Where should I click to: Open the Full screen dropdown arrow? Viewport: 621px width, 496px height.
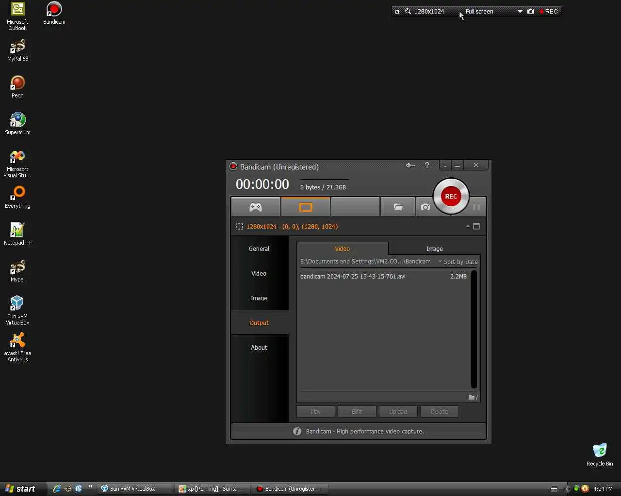(520, 11)
